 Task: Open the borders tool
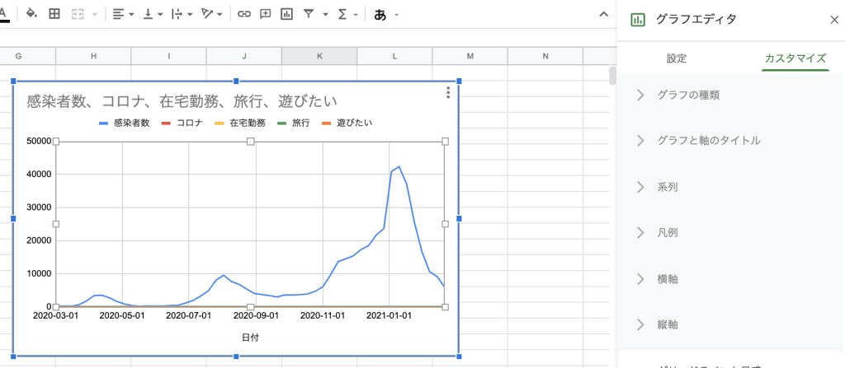[54, 15]
